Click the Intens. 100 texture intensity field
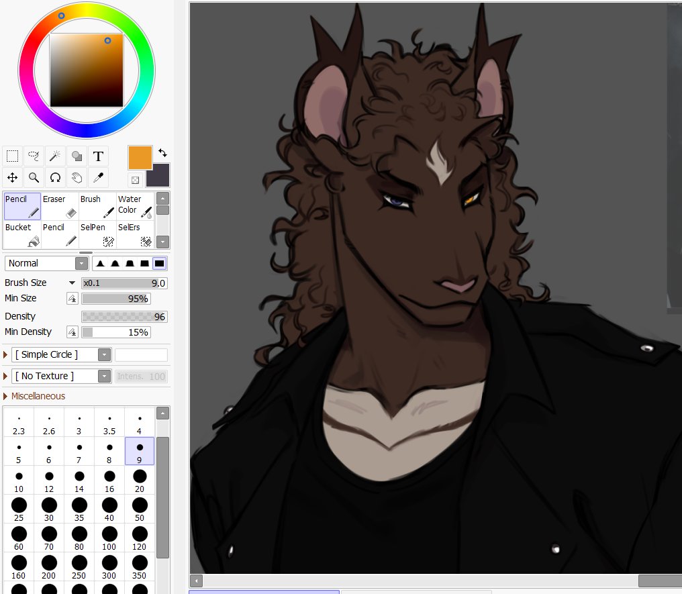This screenshot has width=682, height=594. coord(142,376)
